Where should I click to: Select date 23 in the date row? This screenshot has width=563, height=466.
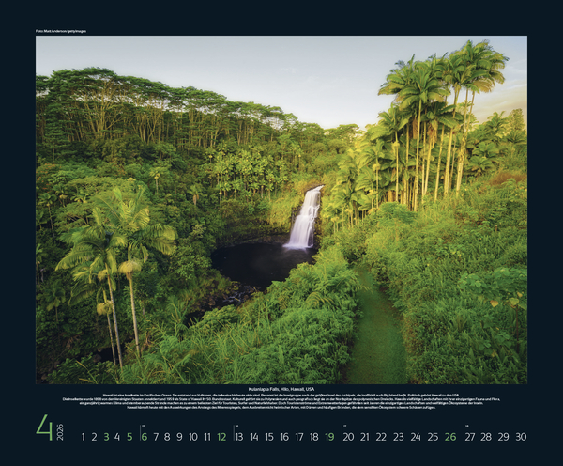397,437
